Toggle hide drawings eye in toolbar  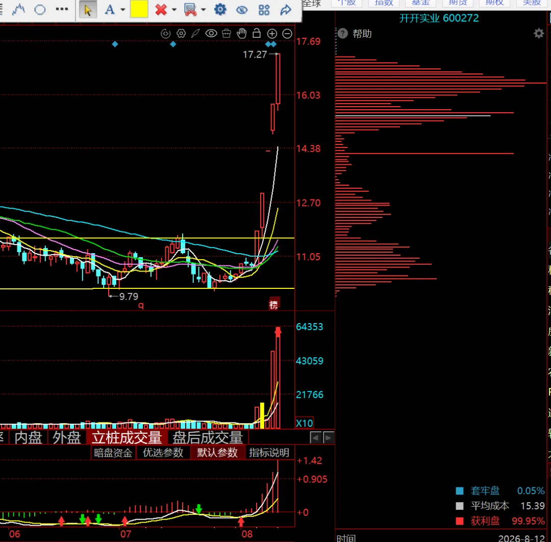[x=242, y=10]
